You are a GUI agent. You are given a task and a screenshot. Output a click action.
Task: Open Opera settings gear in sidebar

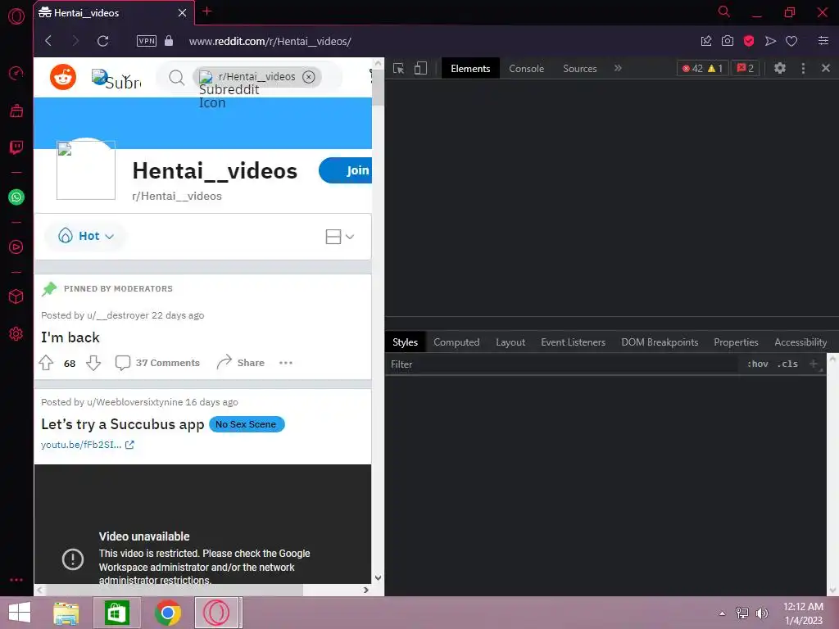coord(16,334)
